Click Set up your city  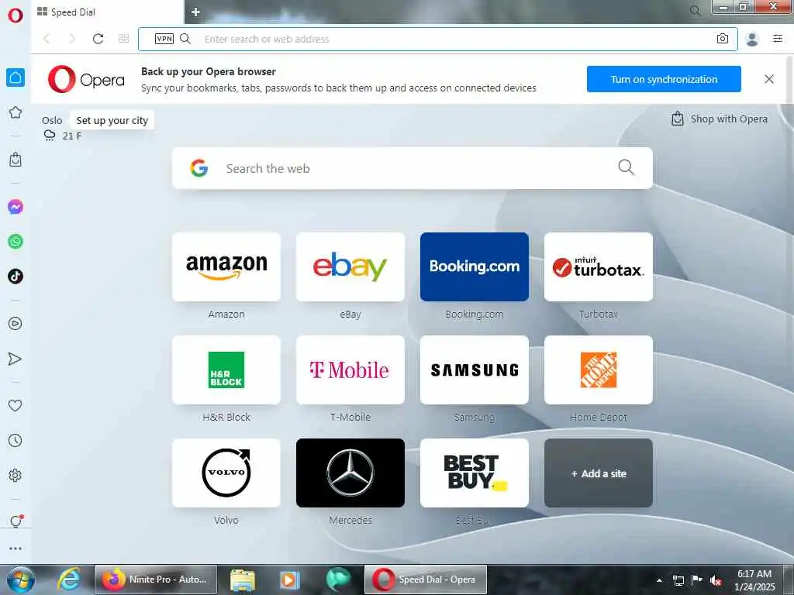click(112, 120)
